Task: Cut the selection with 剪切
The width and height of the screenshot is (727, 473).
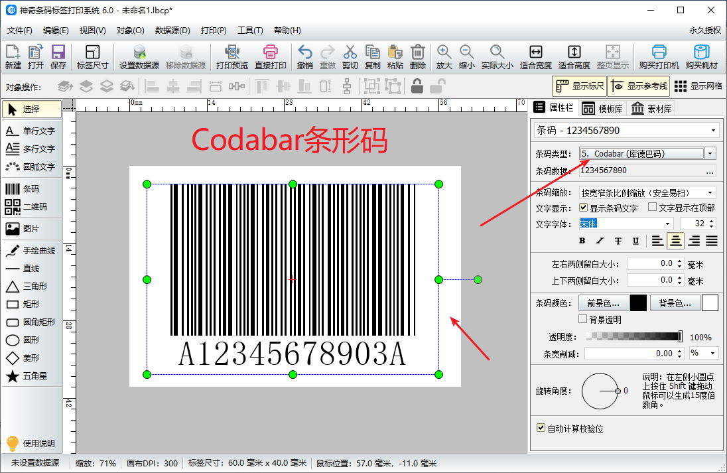Action: [350, 57]
